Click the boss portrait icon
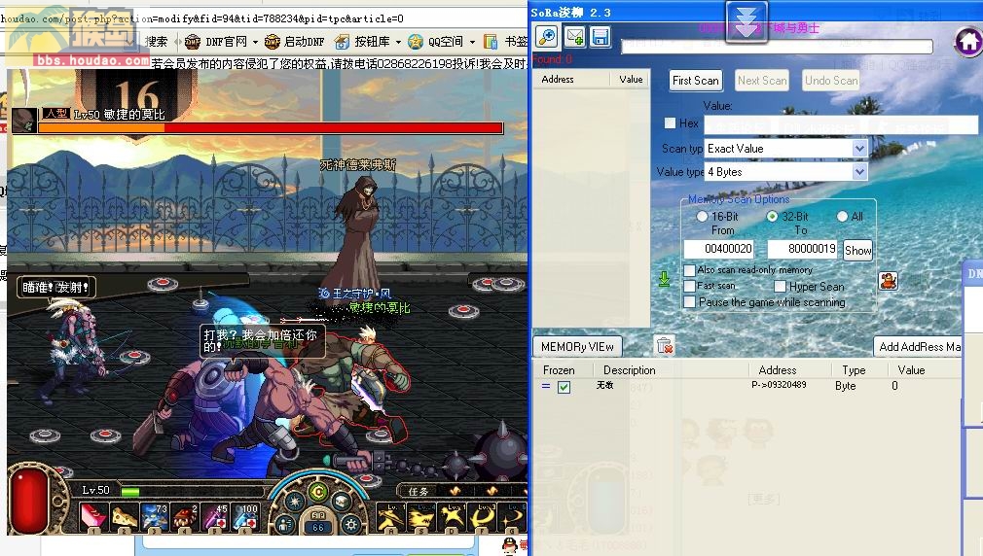Image resolution: width=983 pixels, height=556 pixels. (x=24, y=121)
